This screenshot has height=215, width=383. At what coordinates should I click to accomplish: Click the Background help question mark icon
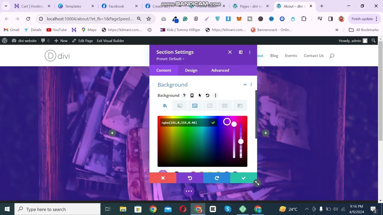[184, 96]
